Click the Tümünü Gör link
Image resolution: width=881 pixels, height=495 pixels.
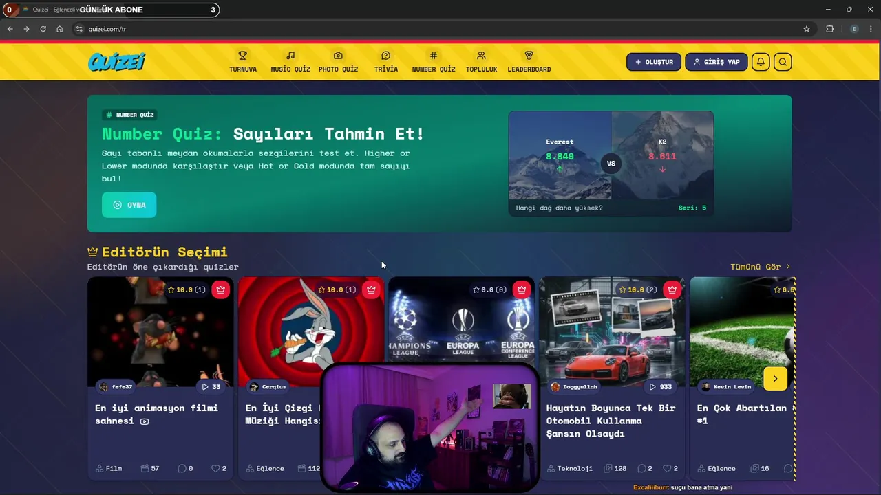click(x=761, y=267)
